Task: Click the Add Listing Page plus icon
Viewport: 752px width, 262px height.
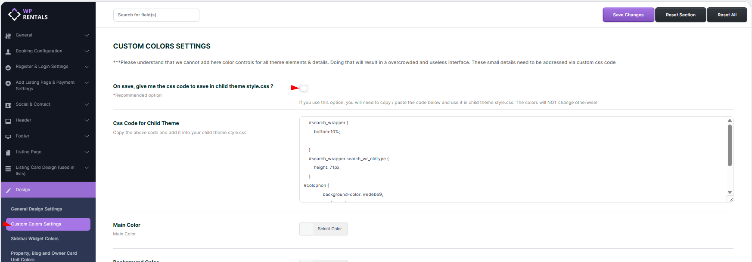Action: click(x=8, y=83)
